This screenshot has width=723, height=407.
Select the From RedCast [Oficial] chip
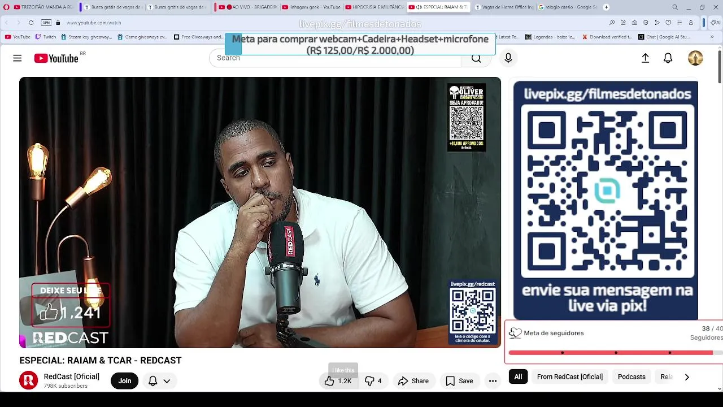569,376
